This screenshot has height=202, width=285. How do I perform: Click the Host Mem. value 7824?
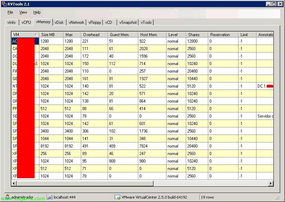click(x=152, y=146)
